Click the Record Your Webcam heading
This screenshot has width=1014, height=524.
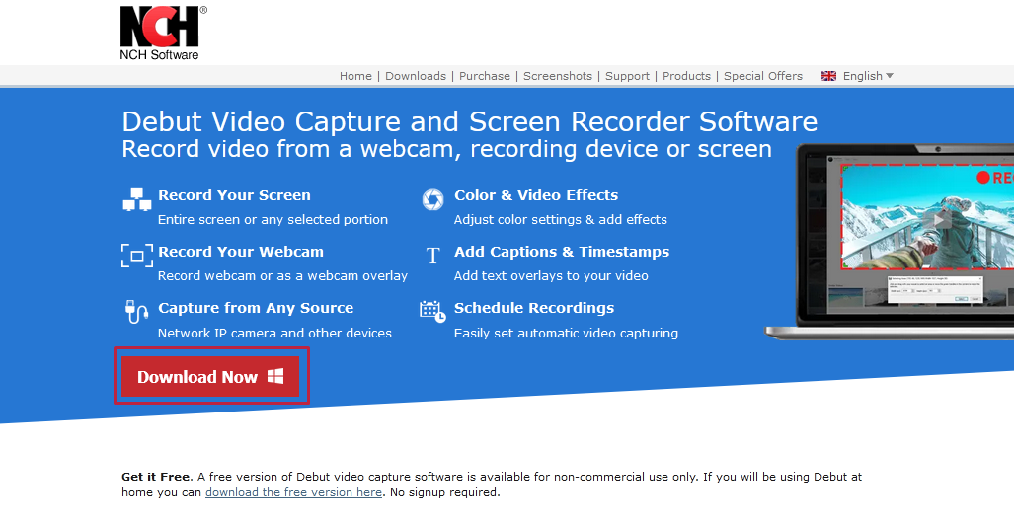241,252
